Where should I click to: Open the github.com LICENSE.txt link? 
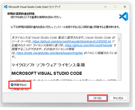(72, 42)
